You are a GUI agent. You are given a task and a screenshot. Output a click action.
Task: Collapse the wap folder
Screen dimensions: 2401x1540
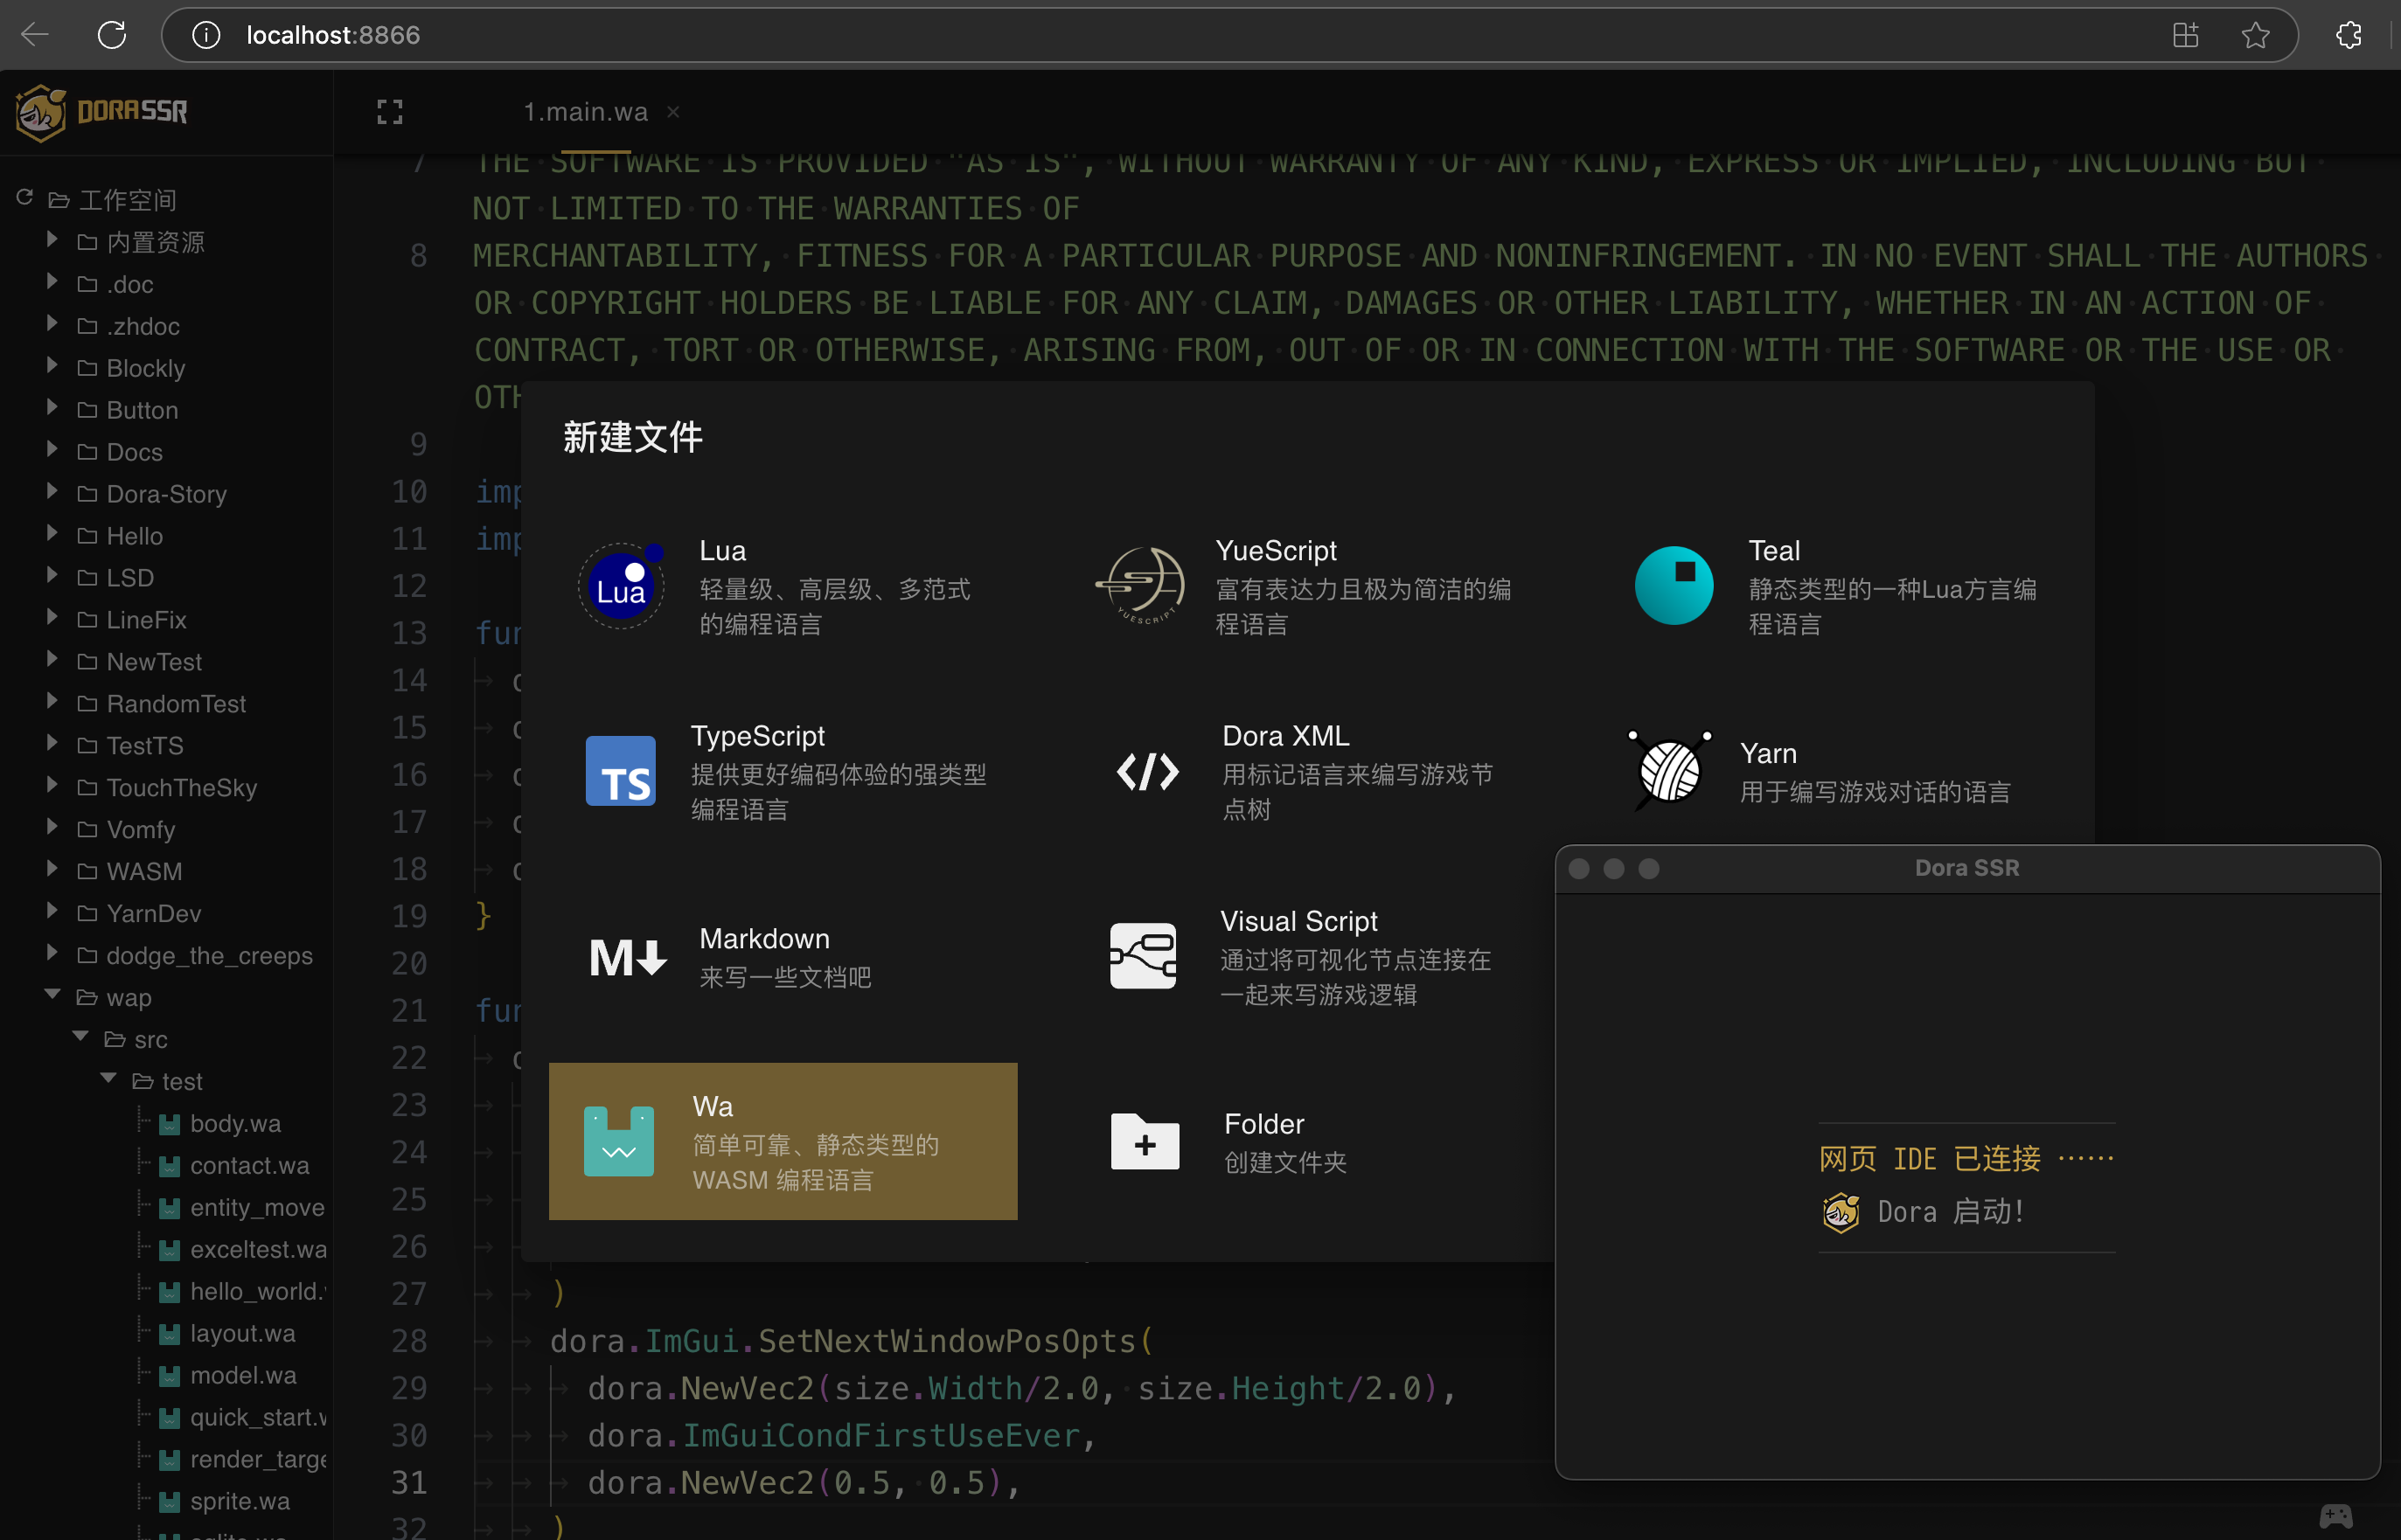[52, 995]
